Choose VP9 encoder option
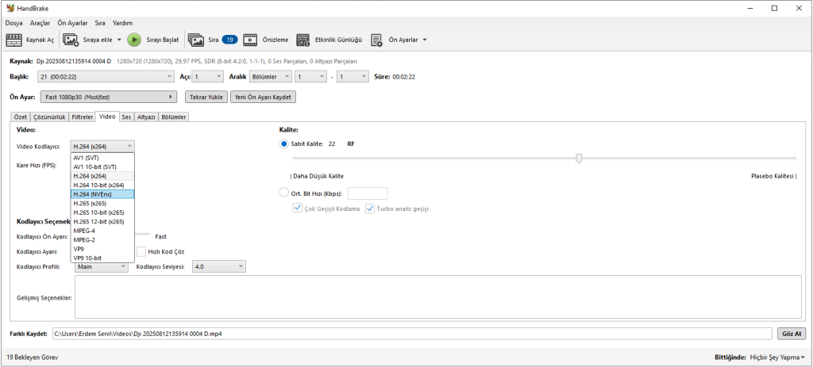The image size is (813, 367). [102, 248]
